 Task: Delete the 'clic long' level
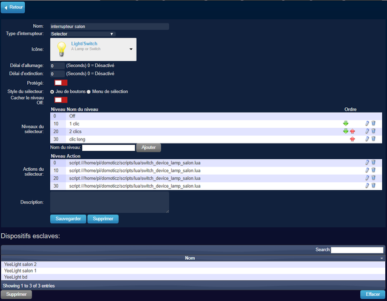tap(374, 139)
